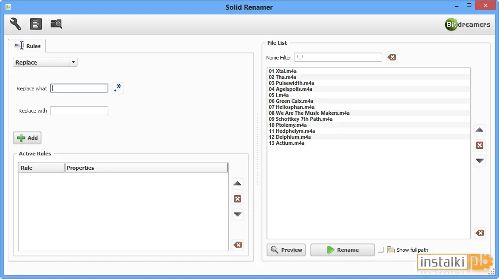
Task: Click the folder search camera icon
Action: [x=56, y=24]
